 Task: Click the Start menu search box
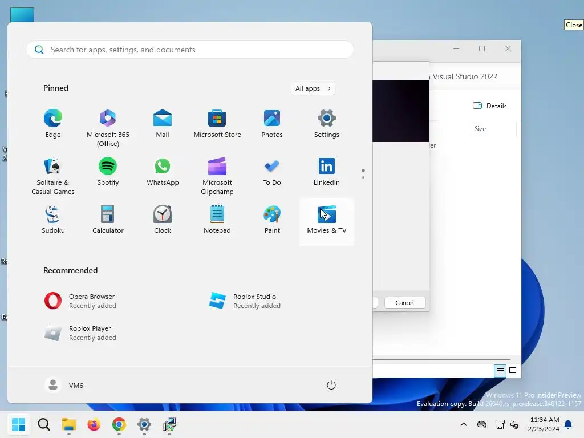coord(190,50)
